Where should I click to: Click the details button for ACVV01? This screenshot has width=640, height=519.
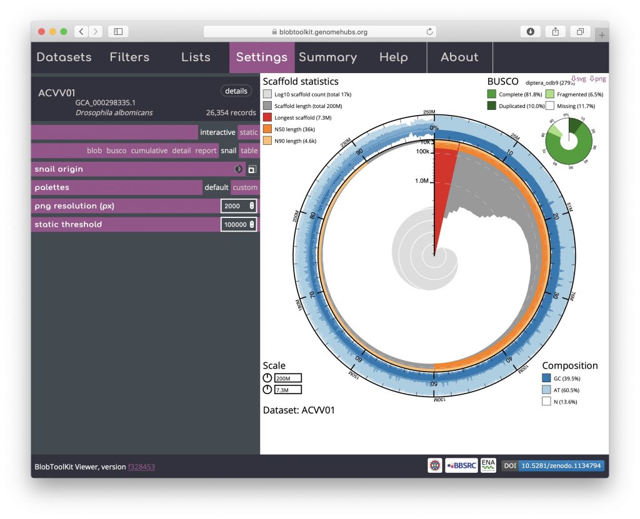pos(236,91)
